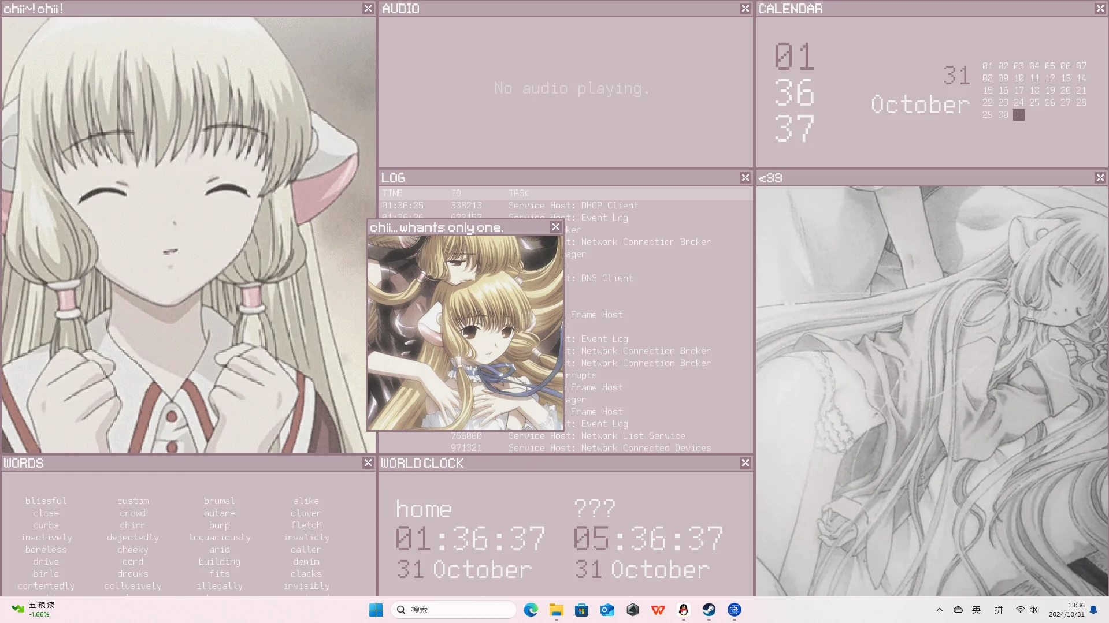
Task: Click the large 'October' calendar label
Action: point(920,105)
